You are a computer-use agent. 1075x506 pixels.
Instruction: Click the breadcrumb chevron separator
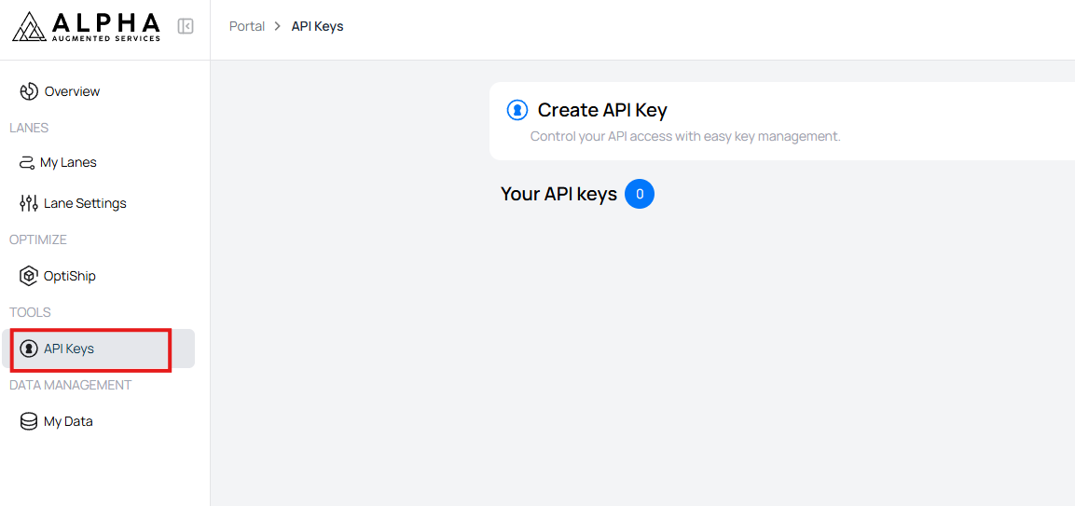(278, 26)
